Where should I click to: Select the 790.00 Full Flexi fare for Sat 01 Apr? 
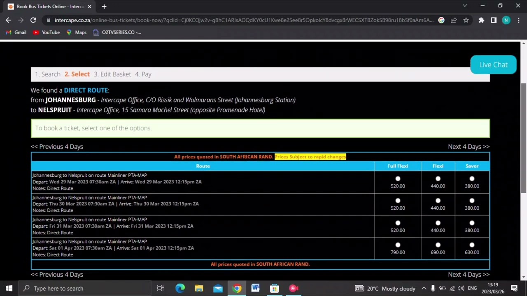point(398,245)
